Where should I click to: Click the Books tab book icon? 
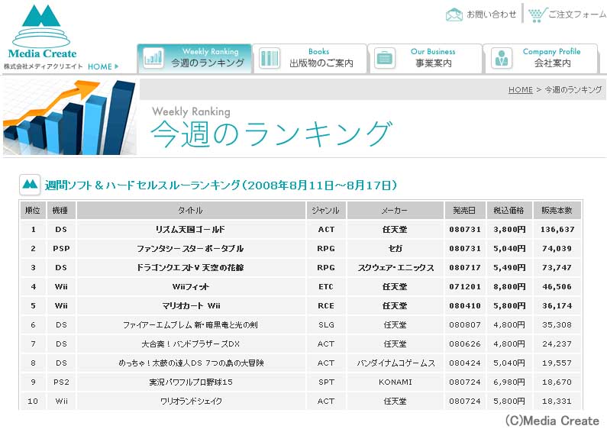pos(269,59)
